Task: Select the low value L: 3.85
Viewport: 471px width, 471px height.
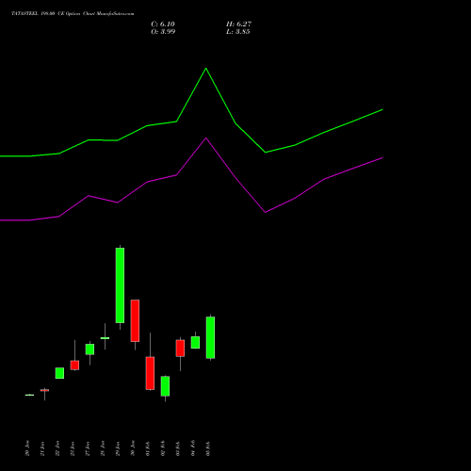Action: coord(238,32)
